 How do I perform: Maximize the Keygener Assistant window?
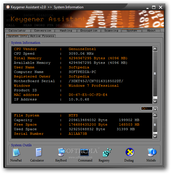pos(154,7)
